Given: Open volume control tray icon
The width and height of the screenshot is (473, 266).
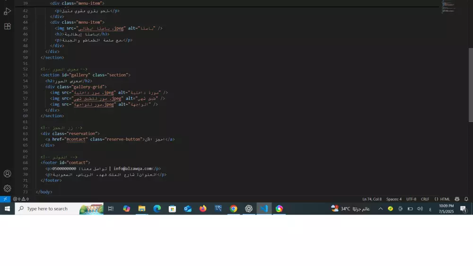Looking at the screenshot, I should pyautogui.click(x=420, y=208).
